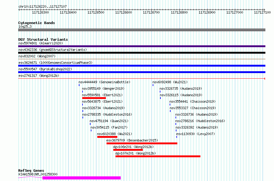
Task: Click the blue nsv5500547 variant bar
Action: [x=142, y=72]
